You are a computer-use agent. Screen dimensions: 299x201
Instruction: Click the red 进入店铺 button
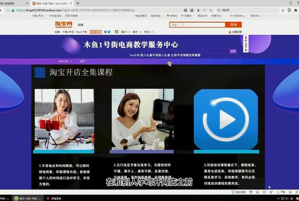coord(95,32)
